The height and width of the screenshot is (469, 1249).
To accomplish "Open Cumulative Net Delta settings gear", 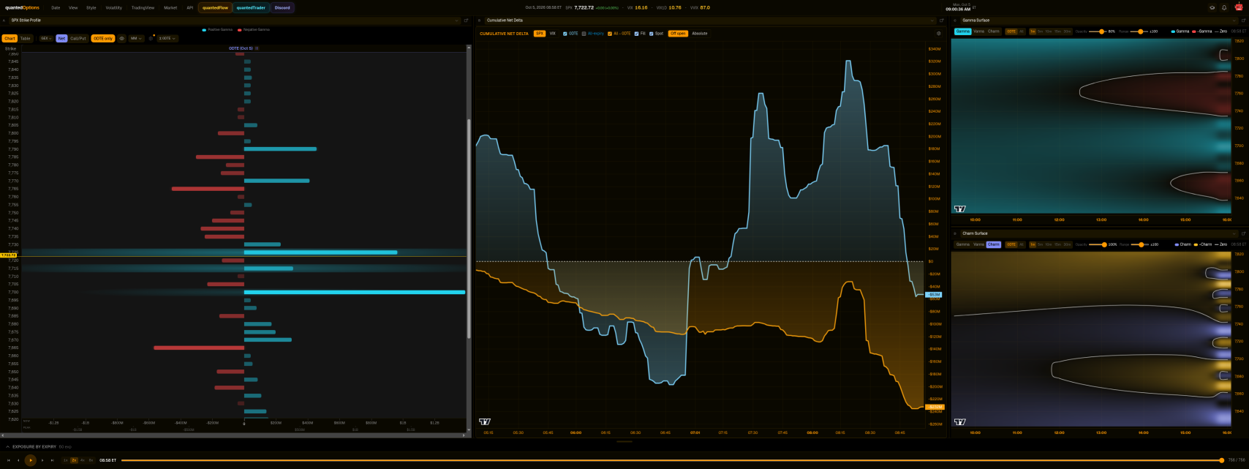I will point(939,34).
